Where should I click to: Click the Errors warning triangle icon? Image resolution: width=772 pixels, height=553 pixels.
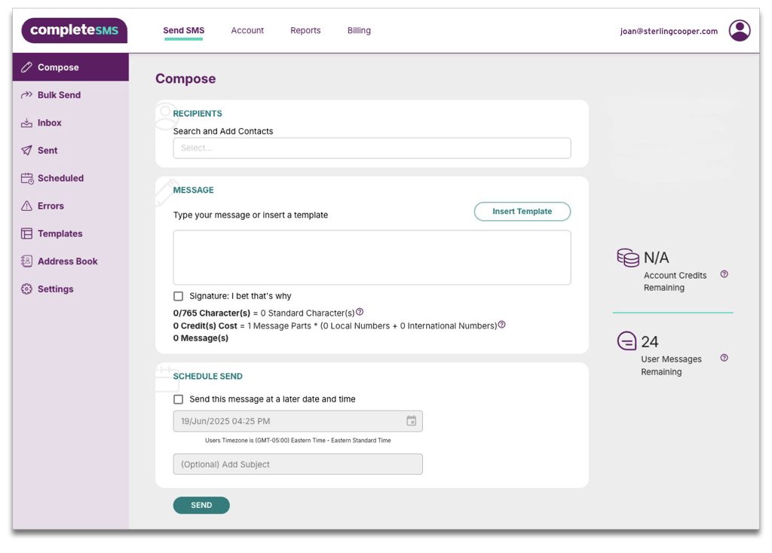coord(26,206)
